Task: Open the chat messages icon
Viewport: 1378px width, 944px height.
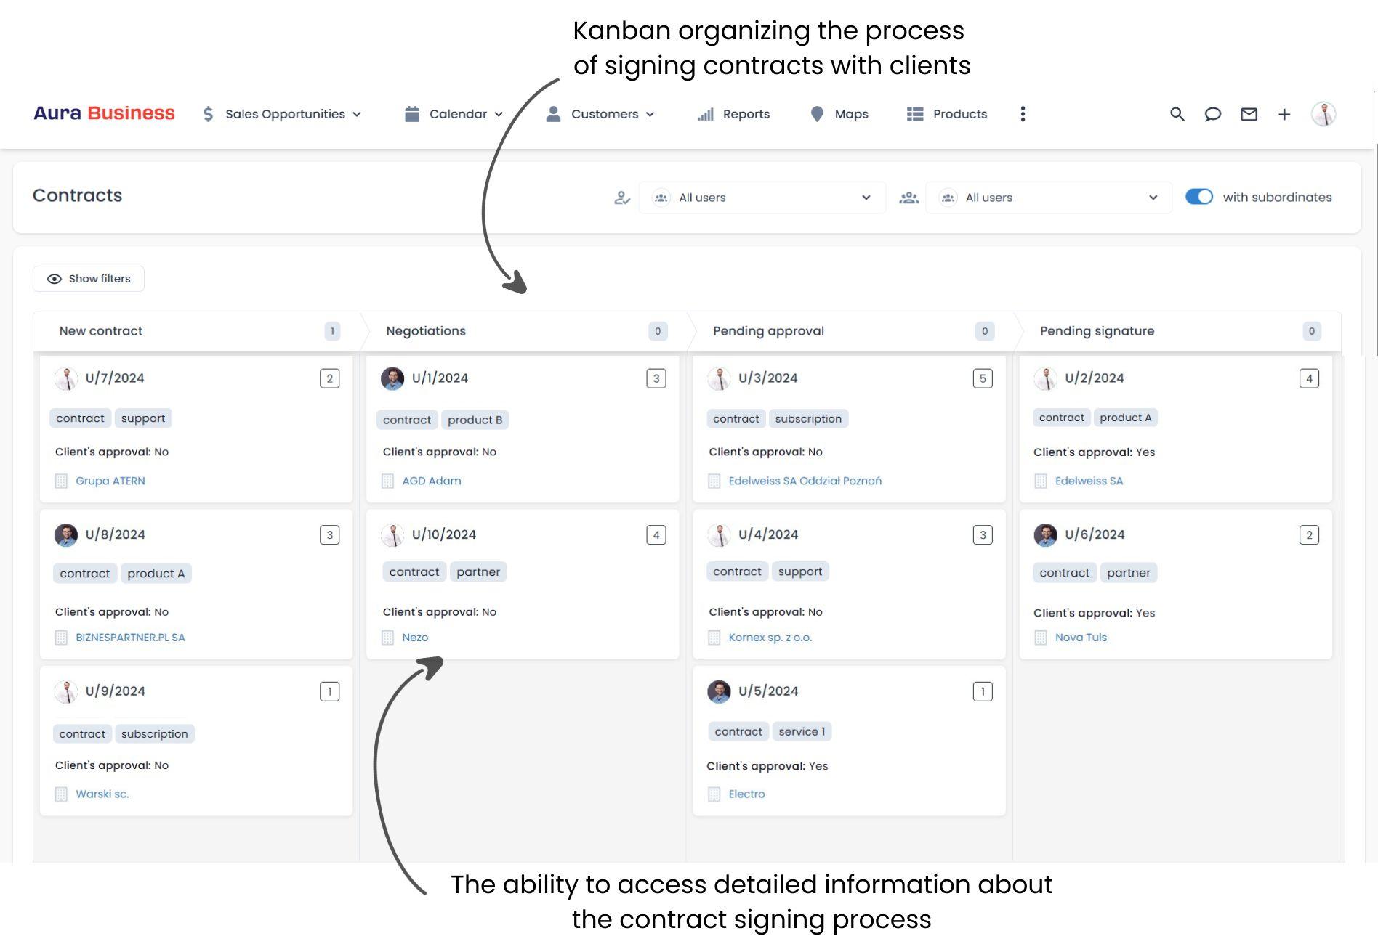Action: (1212, 114)
